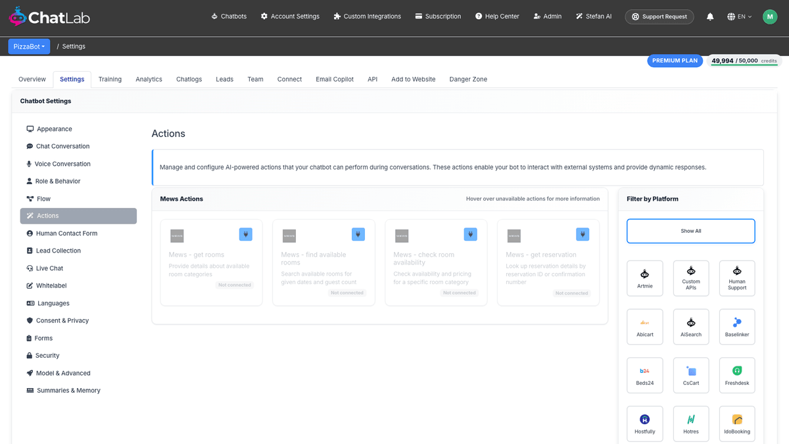Open Consent & Privacy settings
Screen dimensions: 789x444
tap(78, 320)
